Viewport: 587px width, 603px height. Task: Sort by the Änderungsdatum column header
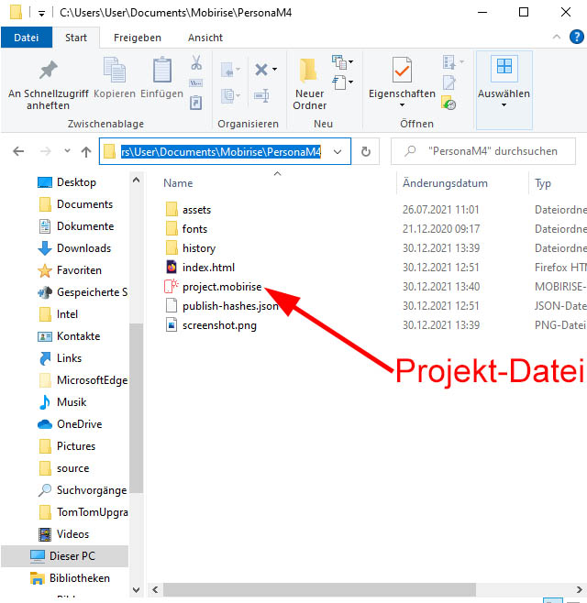pyautogui.click(x=445, y=183)
